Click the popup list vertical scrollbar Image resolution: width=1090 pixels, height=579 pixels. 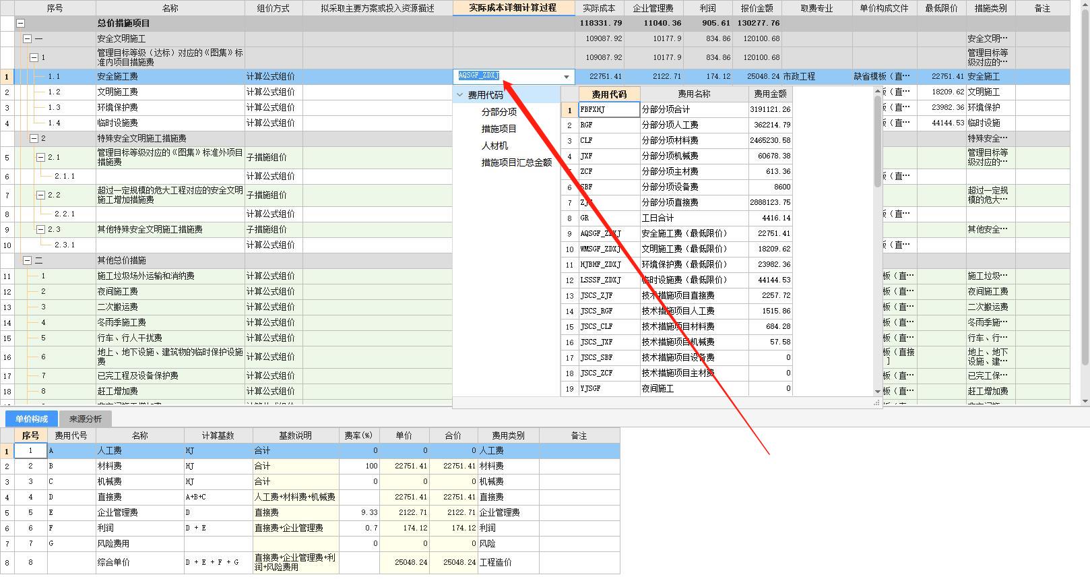pos(878,142)
